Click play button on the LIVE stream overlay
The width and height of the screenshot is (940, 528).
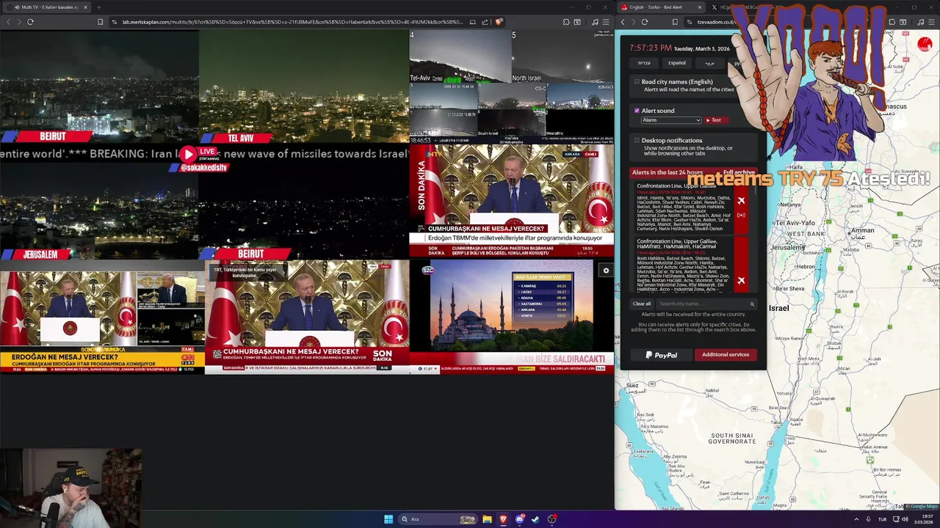pyautogui.click(x=189, y=155)
